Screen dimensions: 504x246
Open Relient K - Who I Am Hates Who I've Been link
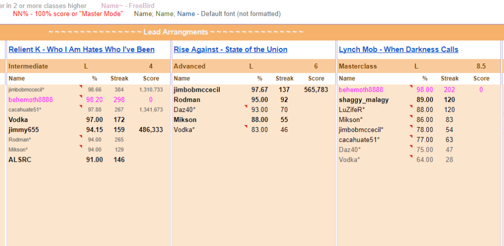point(82,49)
